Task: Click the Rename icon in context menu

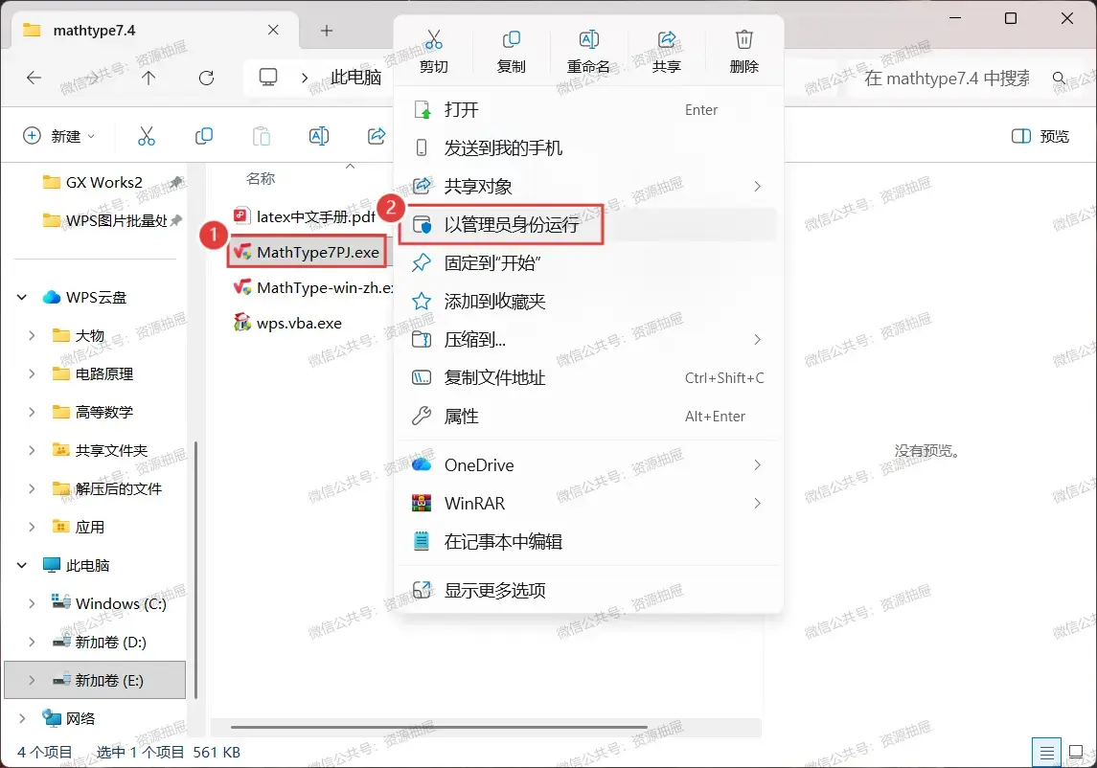Action: point(588,40)
